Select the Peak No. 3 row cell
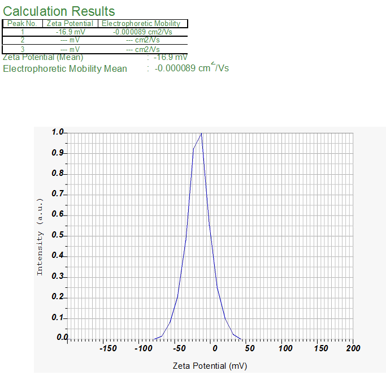This screenshot has width=386, height=375. point(22,49)
